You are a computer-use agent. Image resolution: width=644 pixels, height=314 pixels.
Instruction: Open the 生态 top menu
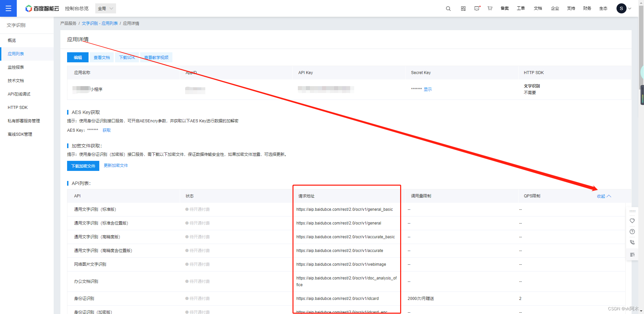pyautogui.click(x=603, y=8)
